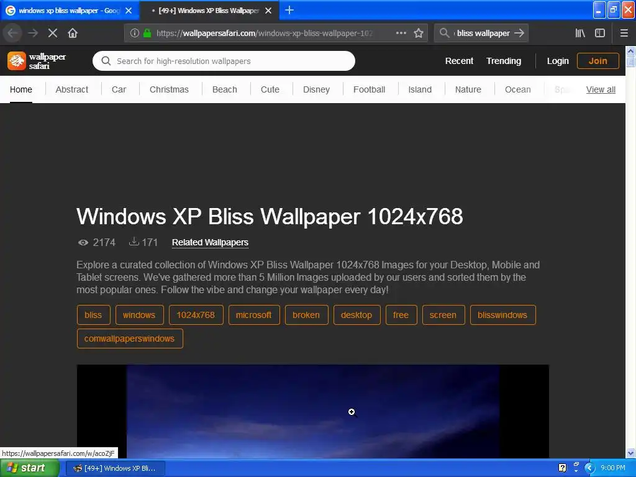Open site information icon in address bar
636x477 pixels.
[135, 33]
